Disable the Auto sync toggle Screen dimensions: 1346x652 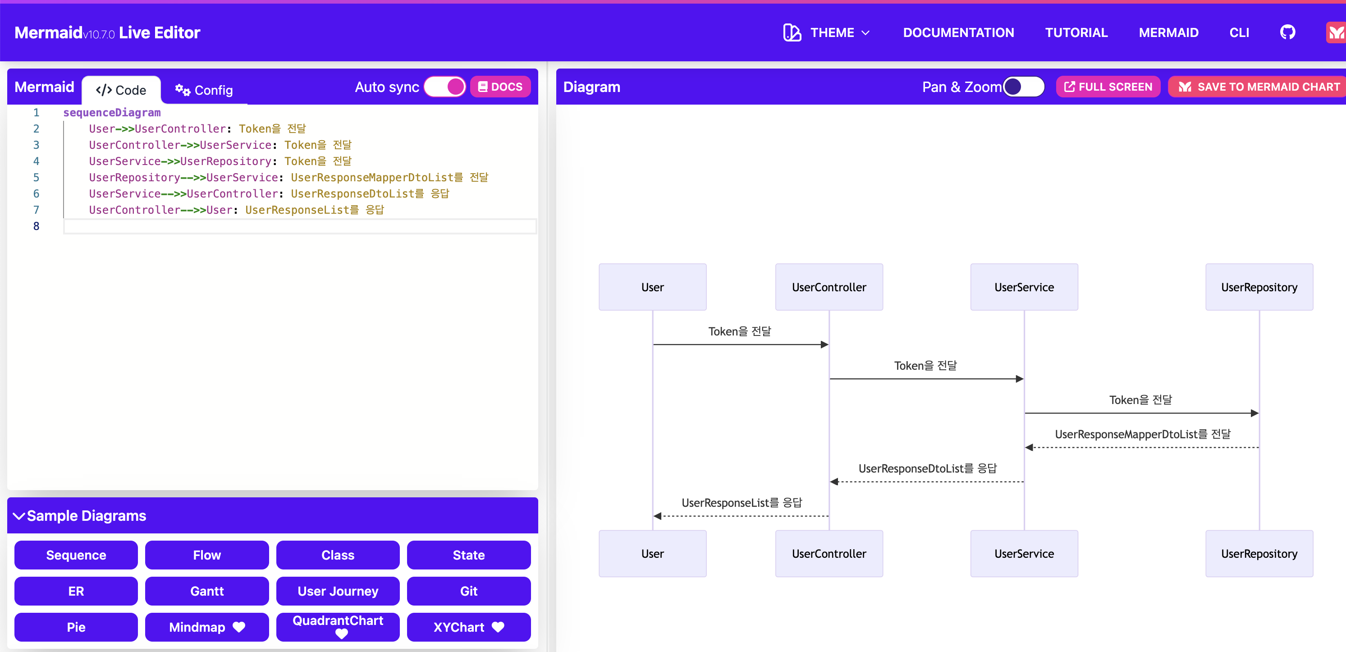[444, 87]
